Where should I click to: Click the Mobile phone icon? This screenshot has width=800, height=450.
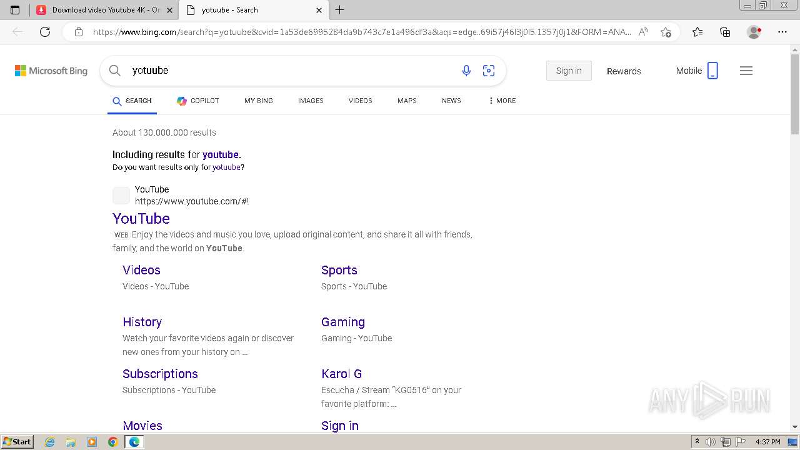(712, 71)
